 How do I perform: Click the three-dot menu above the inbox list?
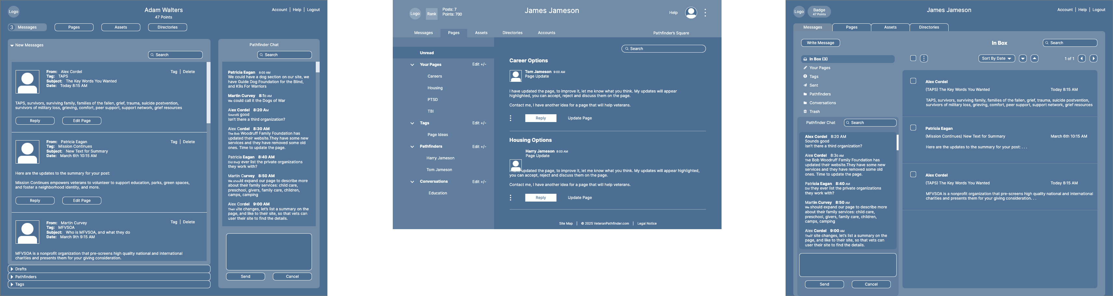click(924, 58)
